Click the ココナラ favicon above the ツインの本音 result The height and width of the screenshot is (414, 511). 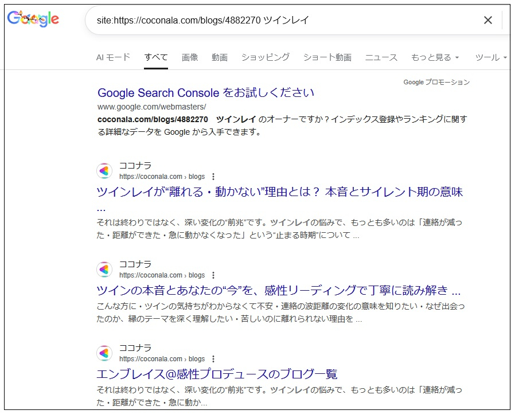[104, 270]
